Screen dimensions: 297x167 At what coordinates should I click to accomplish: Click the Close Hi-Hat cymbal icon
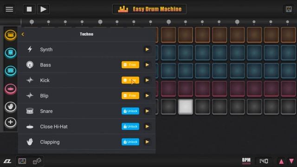tap(30, 127)
